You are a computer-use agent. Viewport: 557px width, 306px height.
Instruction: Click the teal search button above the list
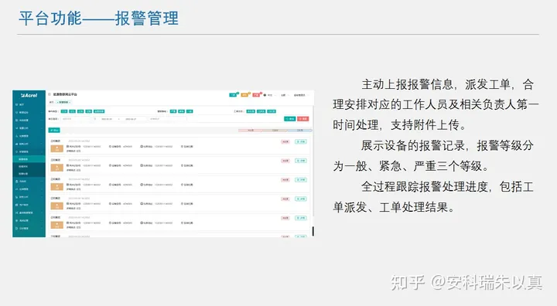coord(290,119)
